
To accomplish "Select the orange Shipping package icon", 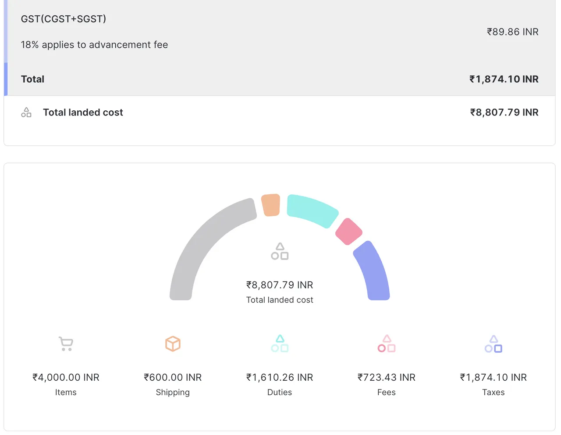I will click(173, 344).
